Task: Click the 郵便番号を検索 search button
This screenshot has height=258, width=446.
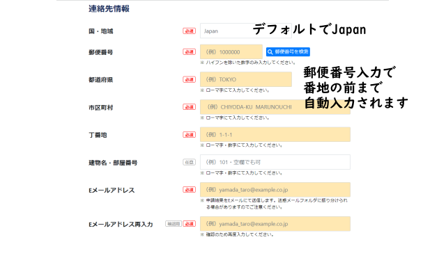Action: click(288, 51)
